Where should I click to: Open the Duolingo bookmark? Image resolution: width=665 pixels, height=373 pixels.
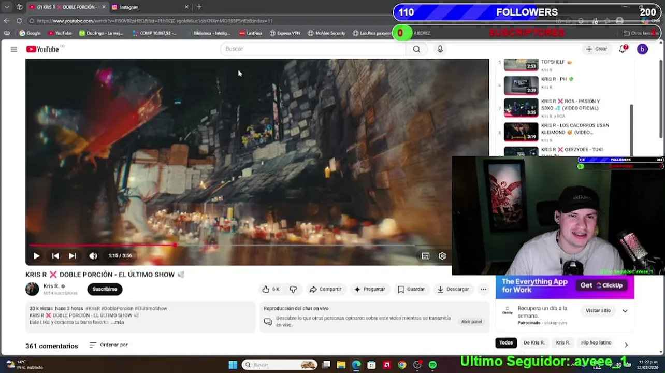point(101,33)
